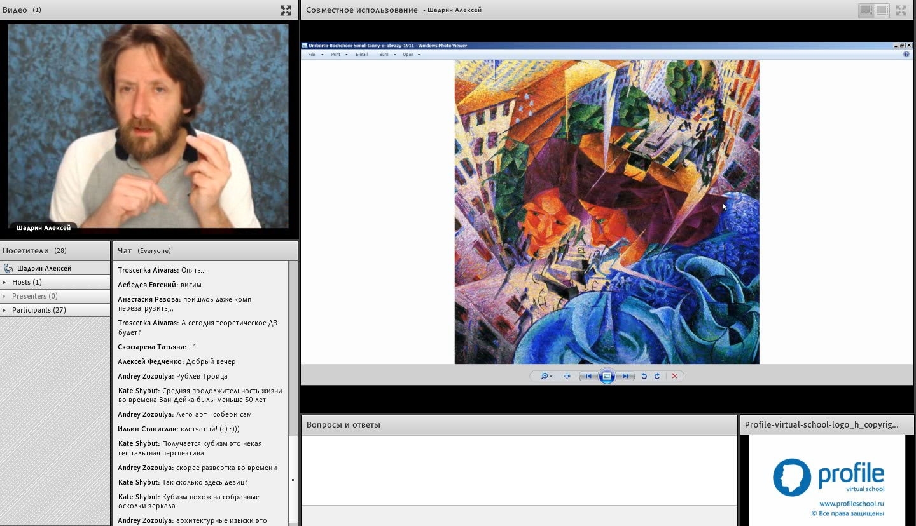
Task: Select Шадрин Алексей in the attendees list
Action: point(55,269)
